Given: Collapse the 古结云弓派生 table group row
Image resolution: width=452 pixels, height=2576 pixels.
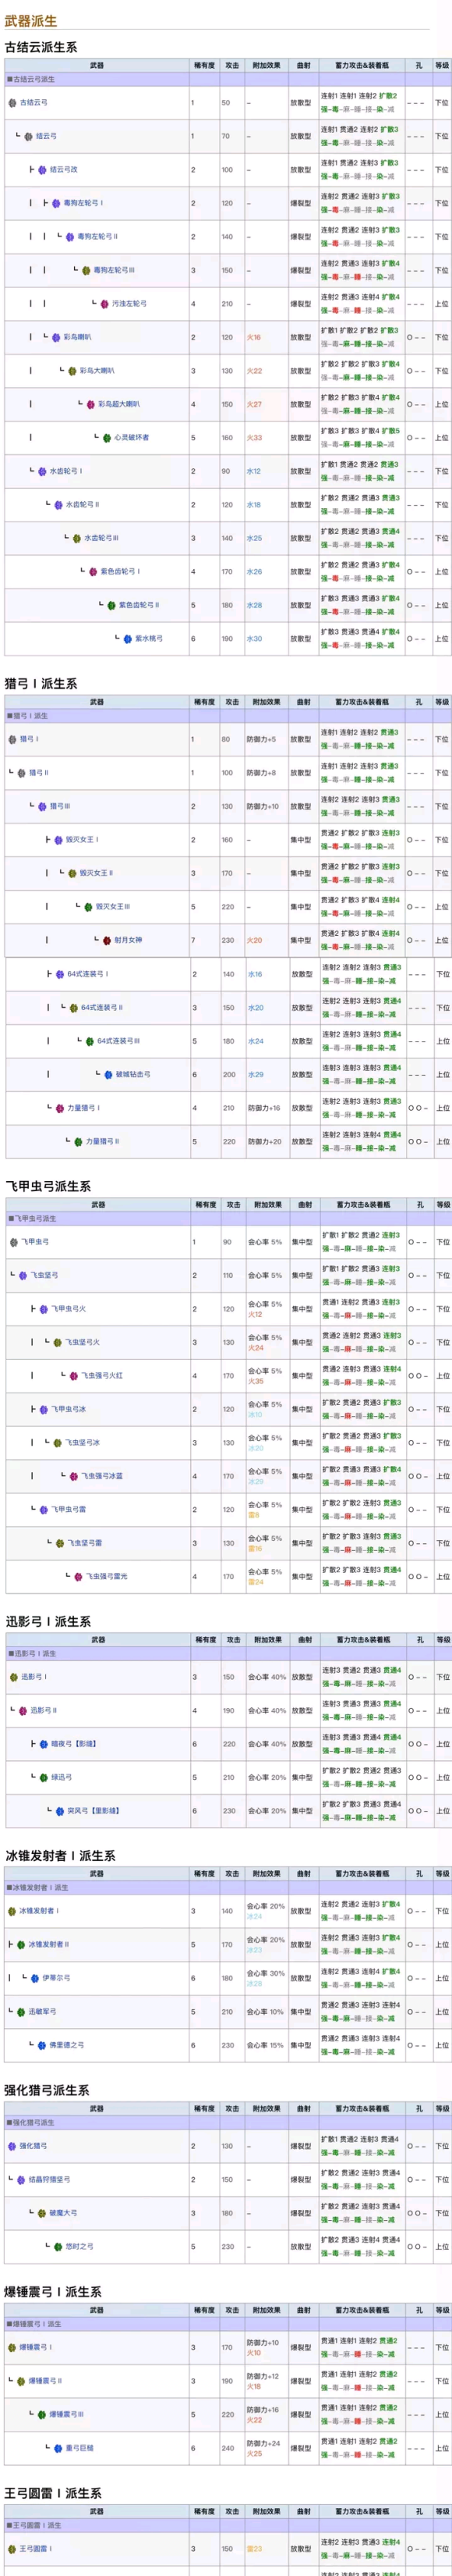Looking at the screenshot, I should (228, 79).
